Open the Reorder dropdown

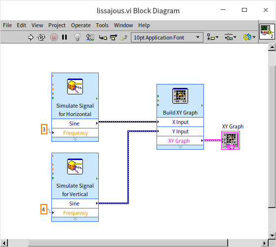coord(249,38)
